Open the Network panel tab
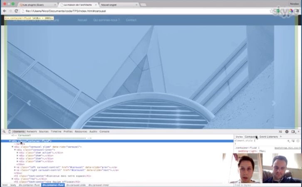302x187 pixels. 32,131
